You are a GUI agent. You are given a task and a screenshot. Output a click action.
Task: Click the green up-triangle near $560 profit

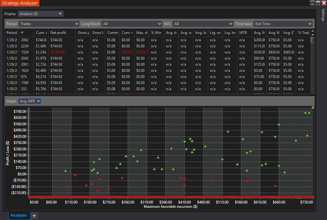279,124
